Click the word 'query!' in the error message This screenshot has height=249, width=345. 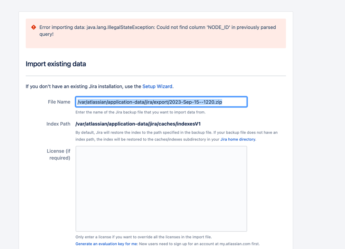click(46, 34)
